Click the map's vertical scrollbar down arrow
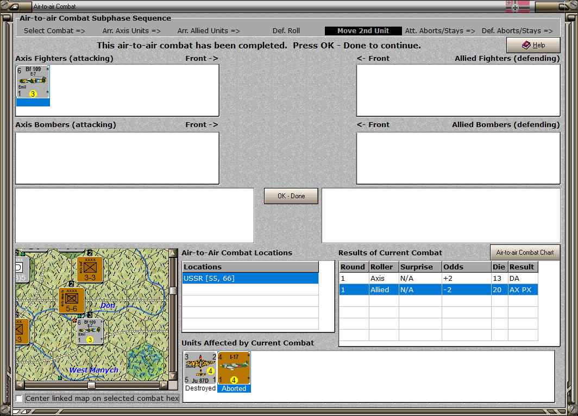The height and width of the screenshot is (416, 578). tap(173, 376)
